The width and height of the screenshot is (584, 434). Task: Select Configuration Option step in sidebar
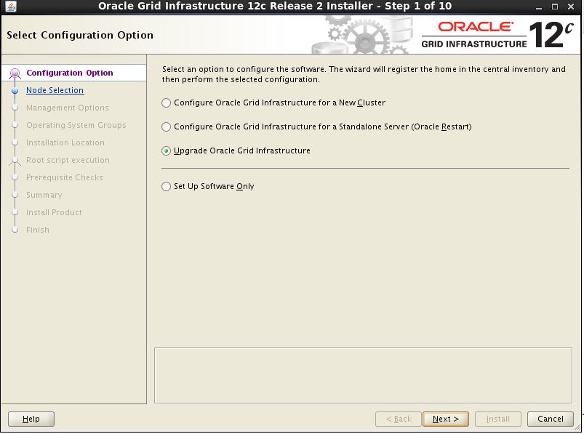70,73
